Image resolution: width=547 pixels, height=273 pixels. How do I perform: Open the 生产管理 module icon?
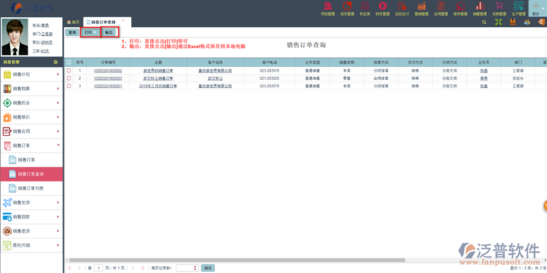pyautogui.click(x=518, y=9)
